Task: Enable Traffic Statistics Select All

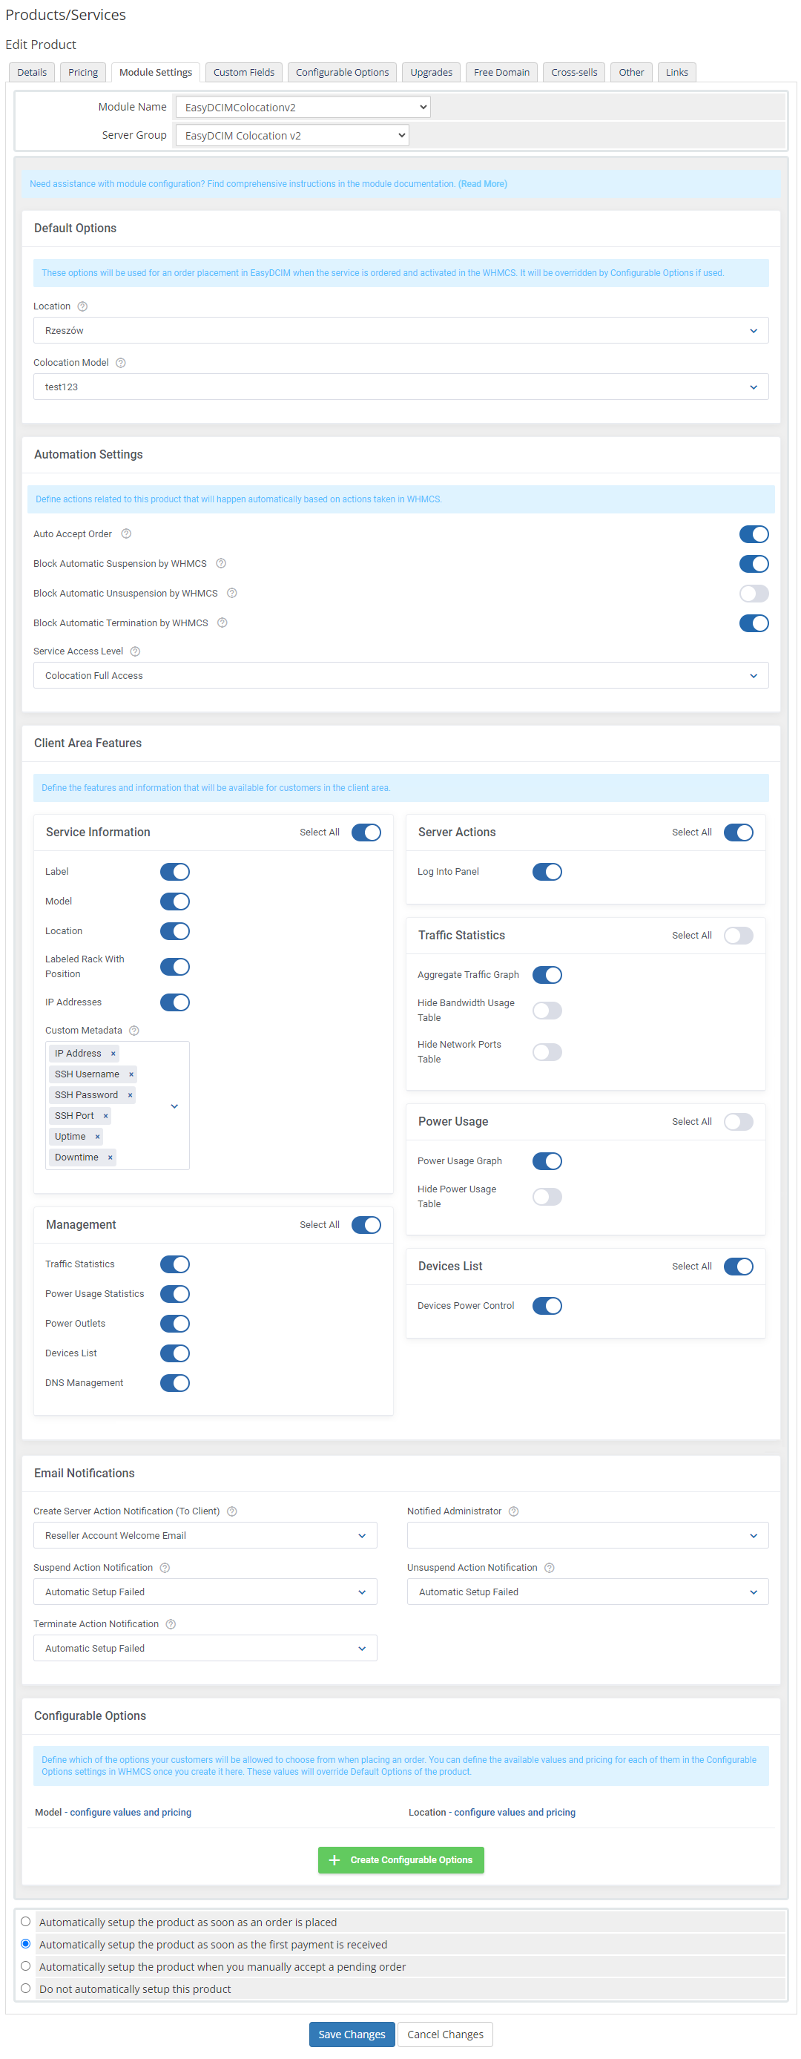Action: coord(738,935)
